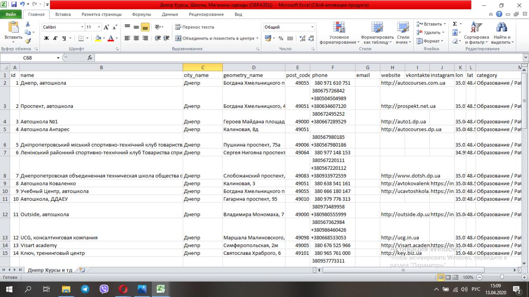Switch to the View (Вид) tab
This screenshot has height=297, width=529.
click(x=238, y=14)
